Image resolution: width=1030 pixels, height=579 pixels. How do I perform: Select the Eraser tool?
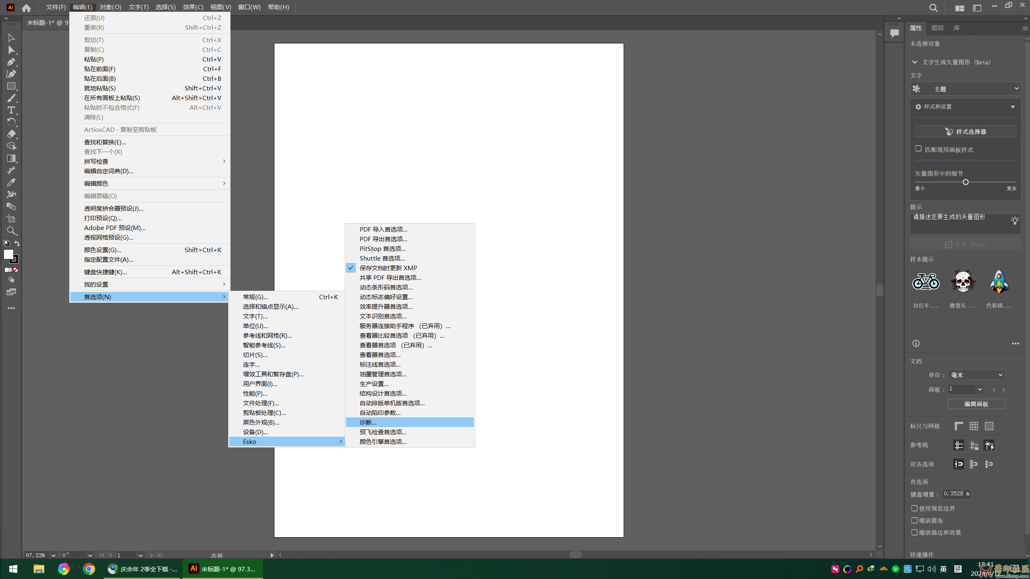pyautogui.click(x=11, y=134)
